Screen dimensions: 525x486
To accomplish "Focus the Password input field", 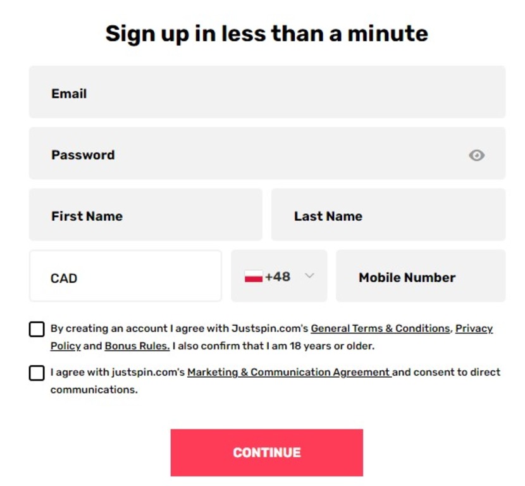I will [267, 153].
